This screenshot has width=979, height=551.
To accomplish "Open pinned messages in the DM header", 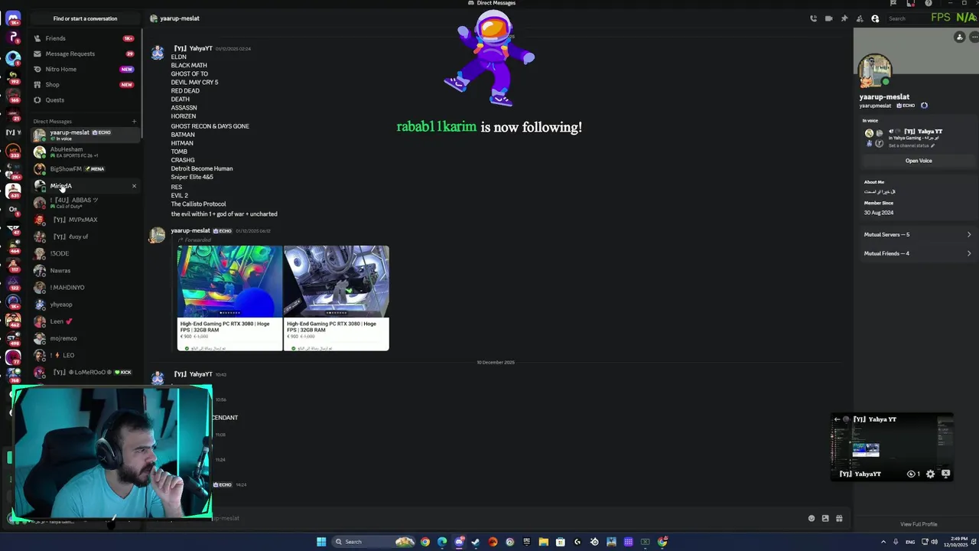I will pos(844,18).
